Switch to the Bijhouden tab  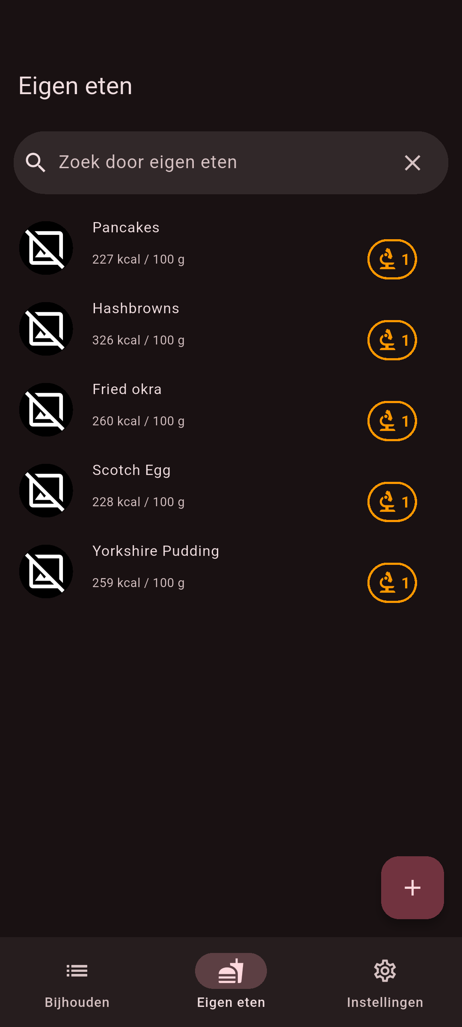77,981
